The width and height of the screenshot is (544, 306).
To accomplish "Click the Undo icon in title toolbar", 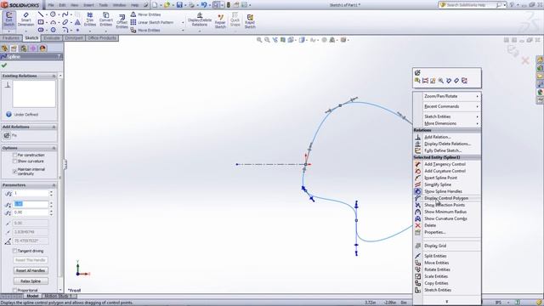I will [204, 5].
